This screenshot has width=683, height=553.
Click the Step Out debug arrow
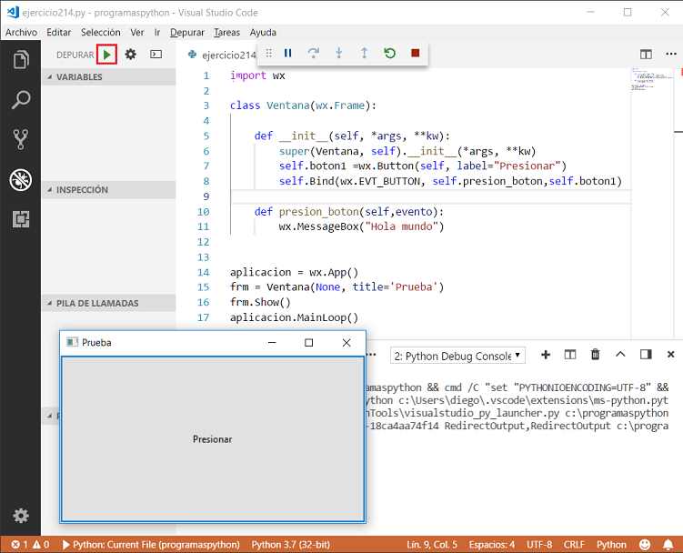click(x=364, y=53)
